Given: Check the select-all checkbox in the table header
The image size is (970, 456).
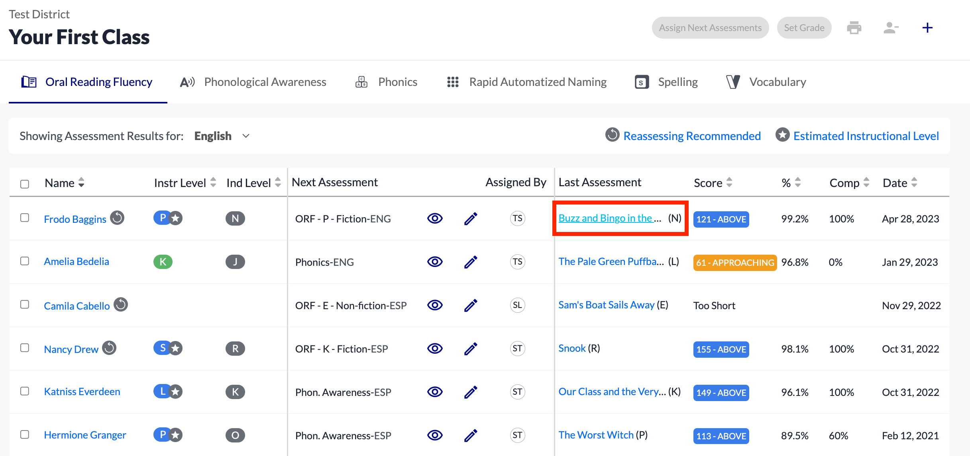Looking at the screenshot, I should tap(25, 183).
